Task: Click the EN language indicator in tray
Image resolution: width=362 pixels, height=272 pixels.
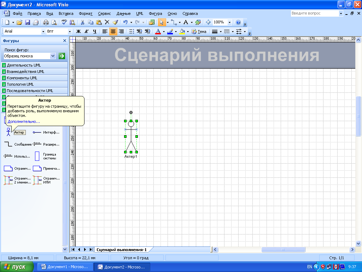Action: pyautogui.click(x=309, y=267)
